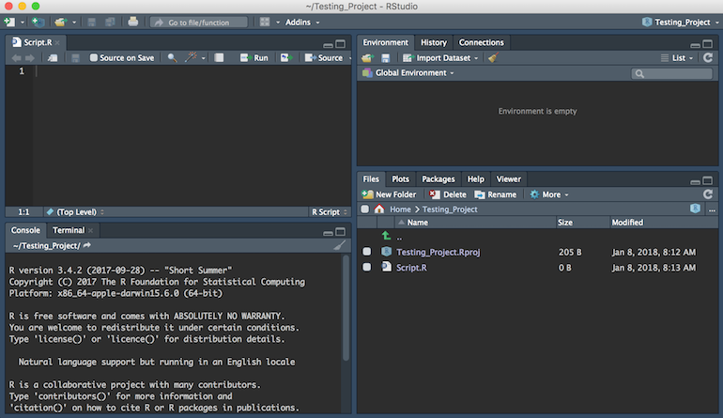The width and height of the screenshot is (723, 418).
Task: Save the workspace from Environment toolbar
Action: [x=386, y=57]
